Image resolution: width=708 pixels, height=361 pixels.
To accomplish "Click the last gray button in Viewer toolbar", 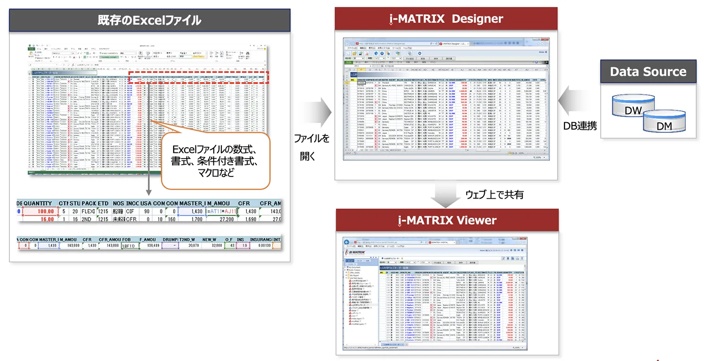I will (x=472, y=262).
